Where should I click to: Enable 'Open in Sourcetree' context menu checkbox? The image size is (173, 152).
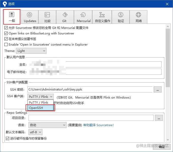click(6, 45)
